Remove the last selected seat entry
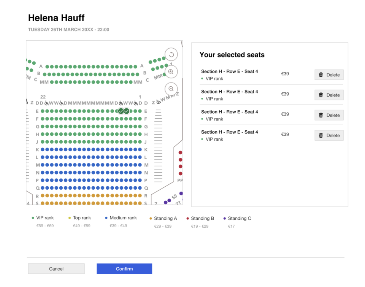 click(x=329, y=135)
